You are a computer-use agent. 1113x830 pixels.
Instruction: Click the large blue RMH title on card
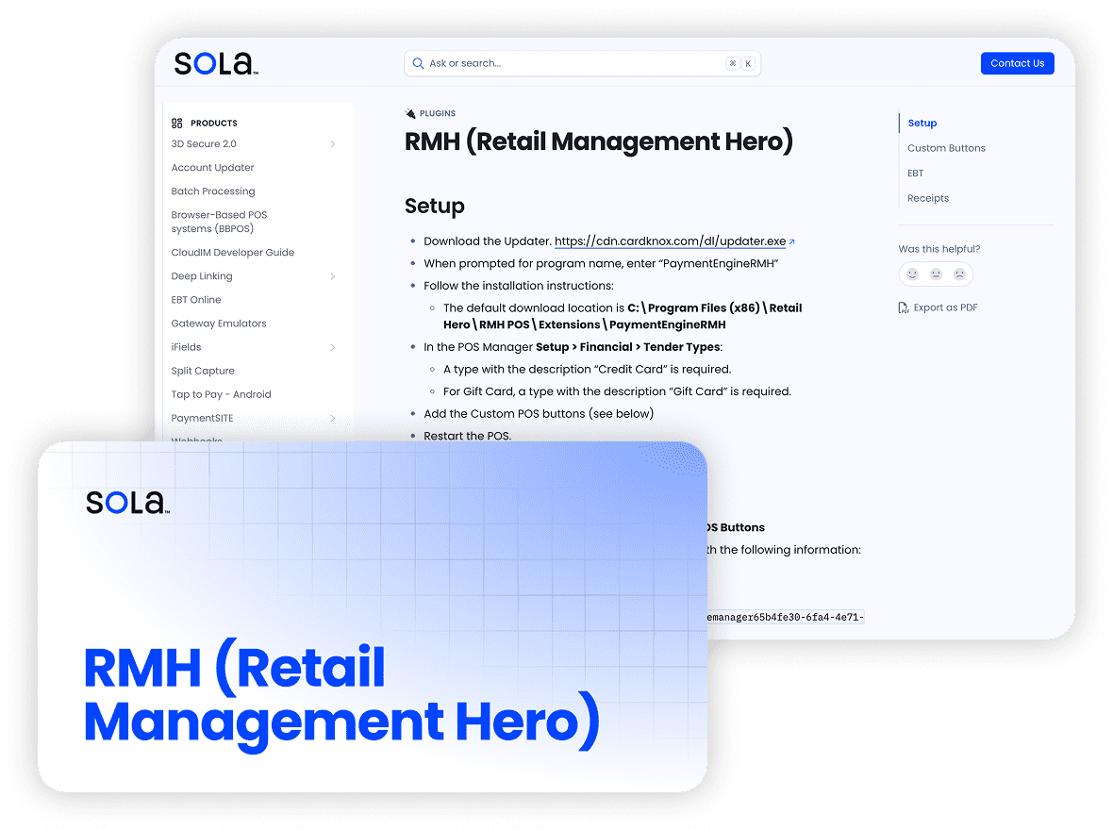342,696
